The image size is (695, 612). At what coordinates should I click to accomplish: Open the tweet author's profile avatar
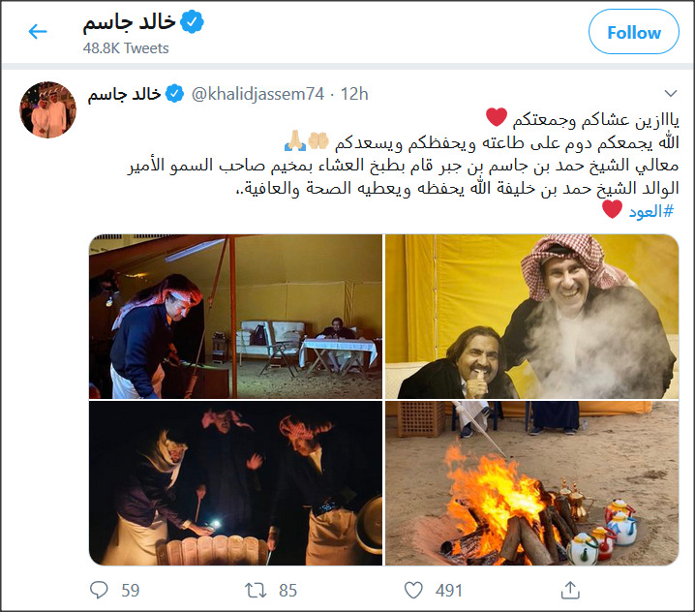click(x=47, y=109)
